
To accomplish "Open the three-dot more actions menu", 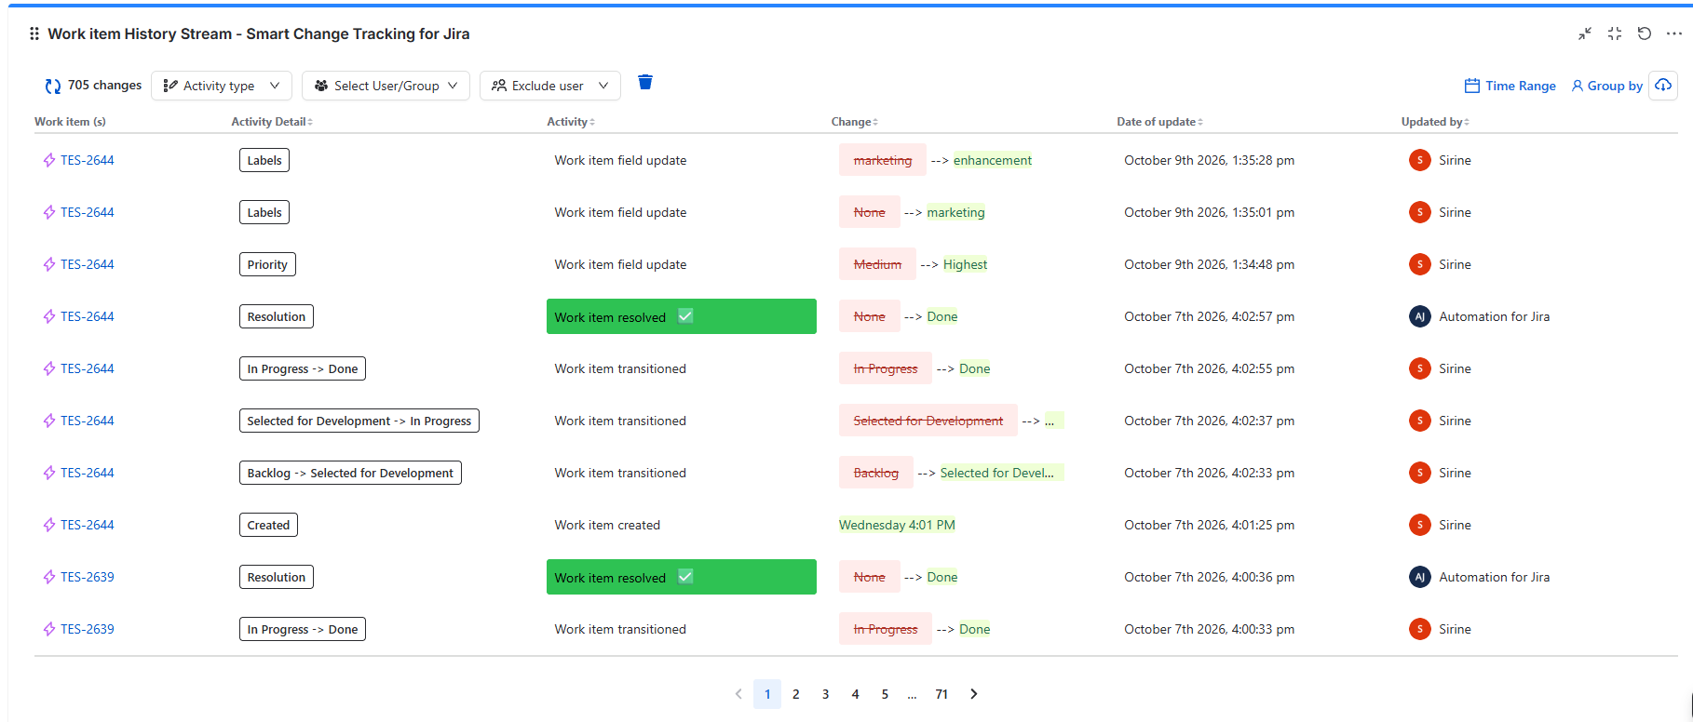I will coord(1674,33).
